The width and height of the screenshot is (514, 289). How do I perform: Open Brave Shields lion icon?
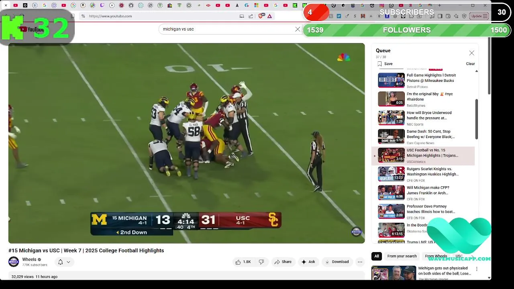pyautogui.click(x=261, y=16)
